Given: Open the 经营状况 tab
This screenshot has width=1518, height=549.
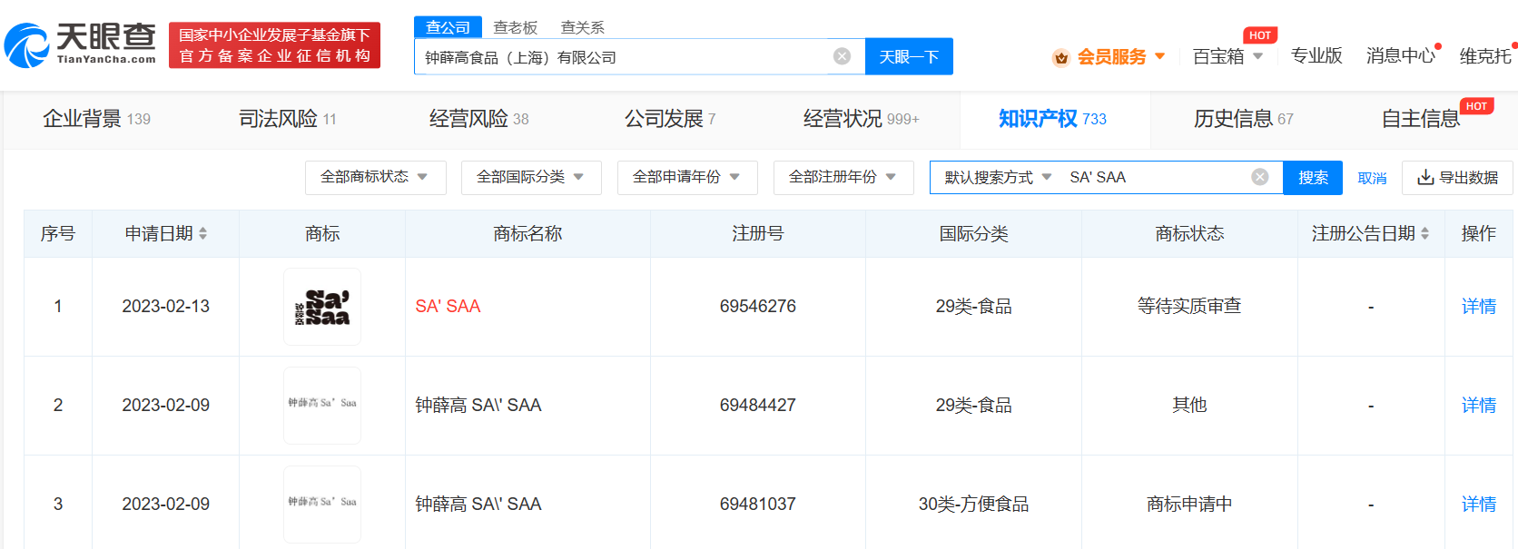Looking at the screenshot, I should click(862, 119).
